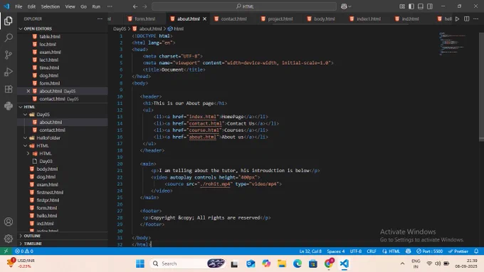Open editor More Actions ellipsis
484x272 pixels.
pos(475,19)
